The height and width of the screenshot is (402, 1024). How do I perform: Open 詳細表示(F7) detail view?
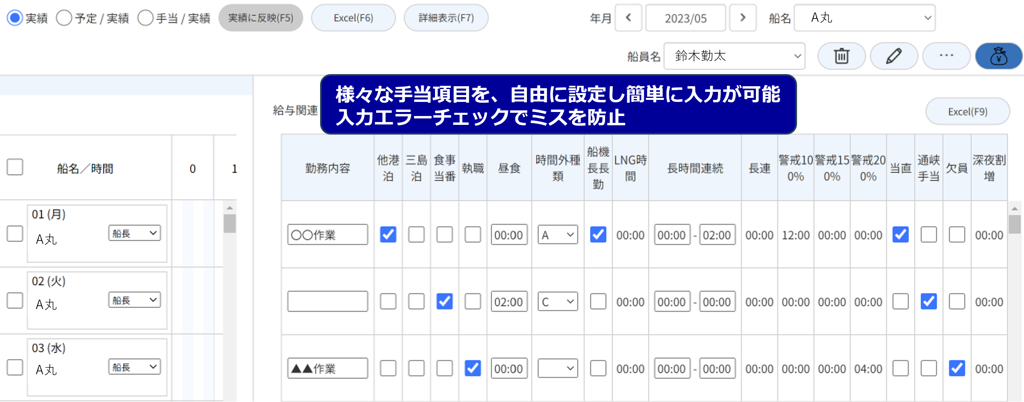tap(446, 18)
